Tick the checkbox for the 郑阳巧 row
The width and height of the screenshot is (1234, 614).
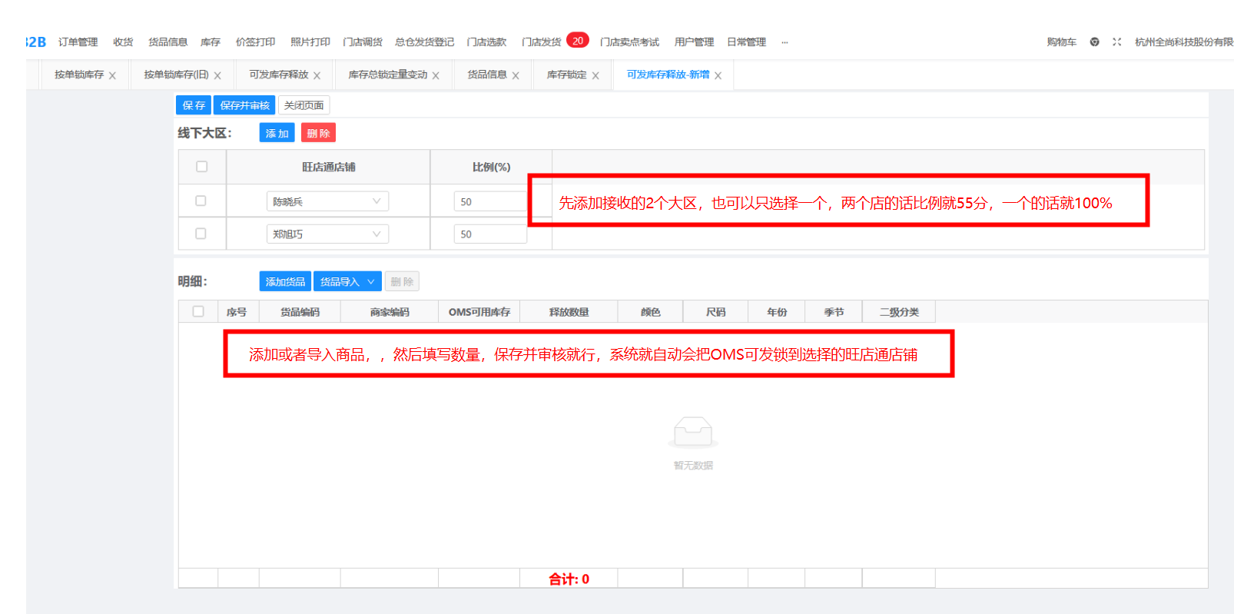(x=201, y=234)
